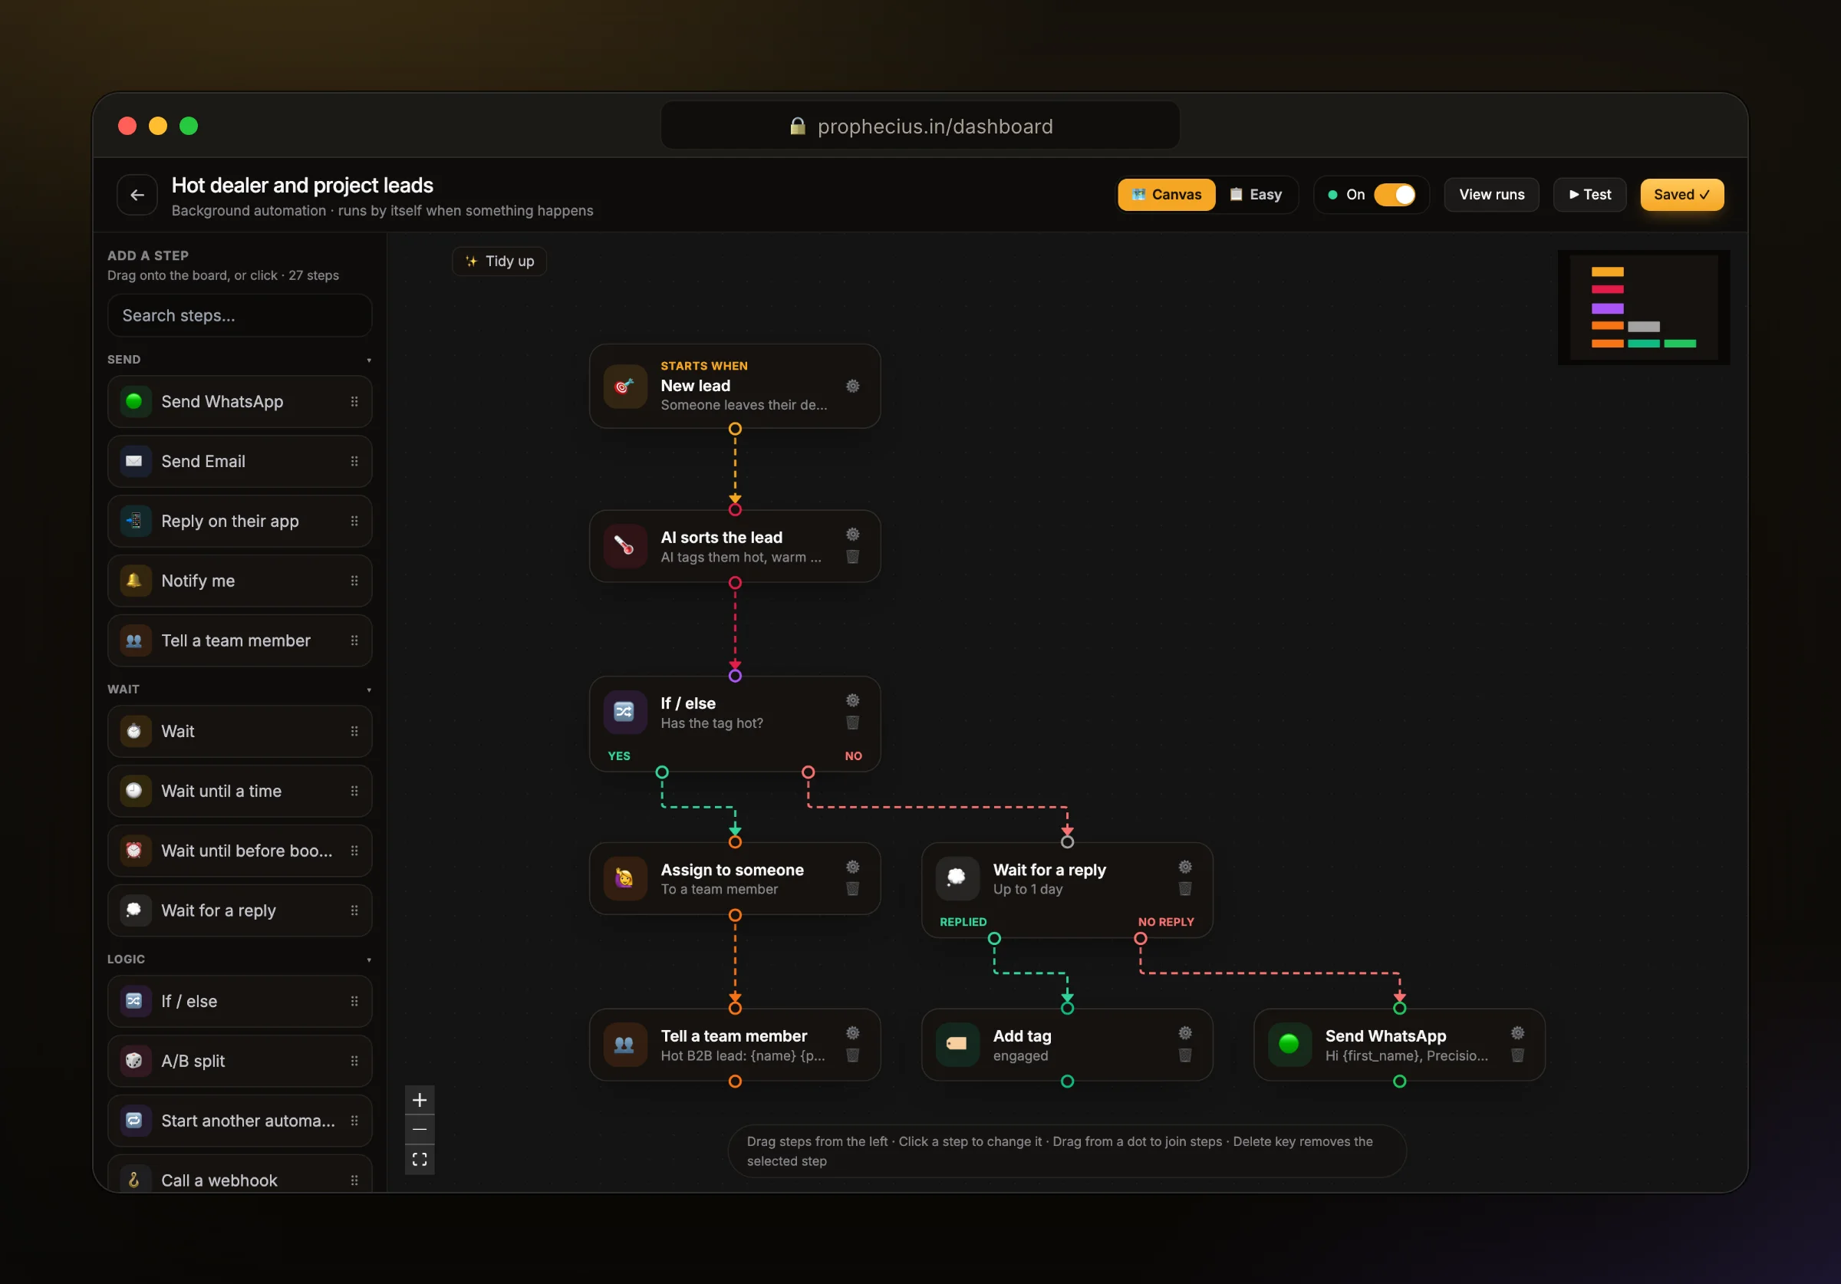The image size is (1841, 1284).
Task: Click the Send WhatsApp drag handle in sidebar
Action: point(354,402)
